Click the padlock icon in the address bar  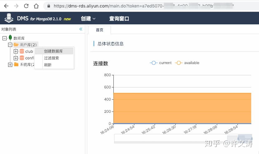point(48,6)
